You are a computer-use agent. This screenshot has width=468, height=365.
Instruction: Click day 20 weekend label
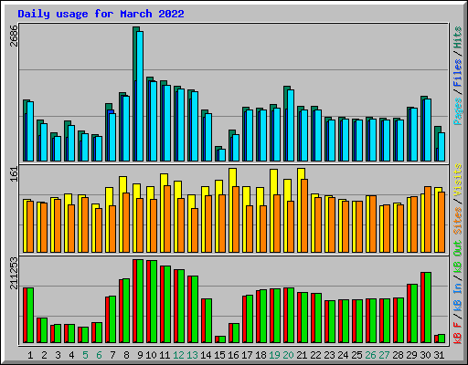pos(289,355)
